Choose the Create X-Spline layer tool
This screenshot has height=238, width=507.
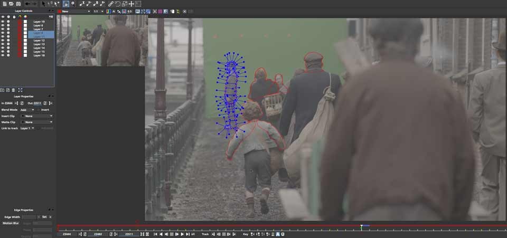[82, 4]
